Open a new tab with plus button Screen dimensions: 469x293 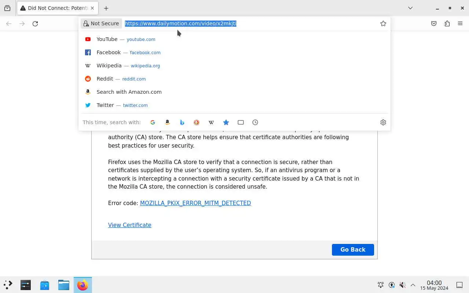pos(106,8)
